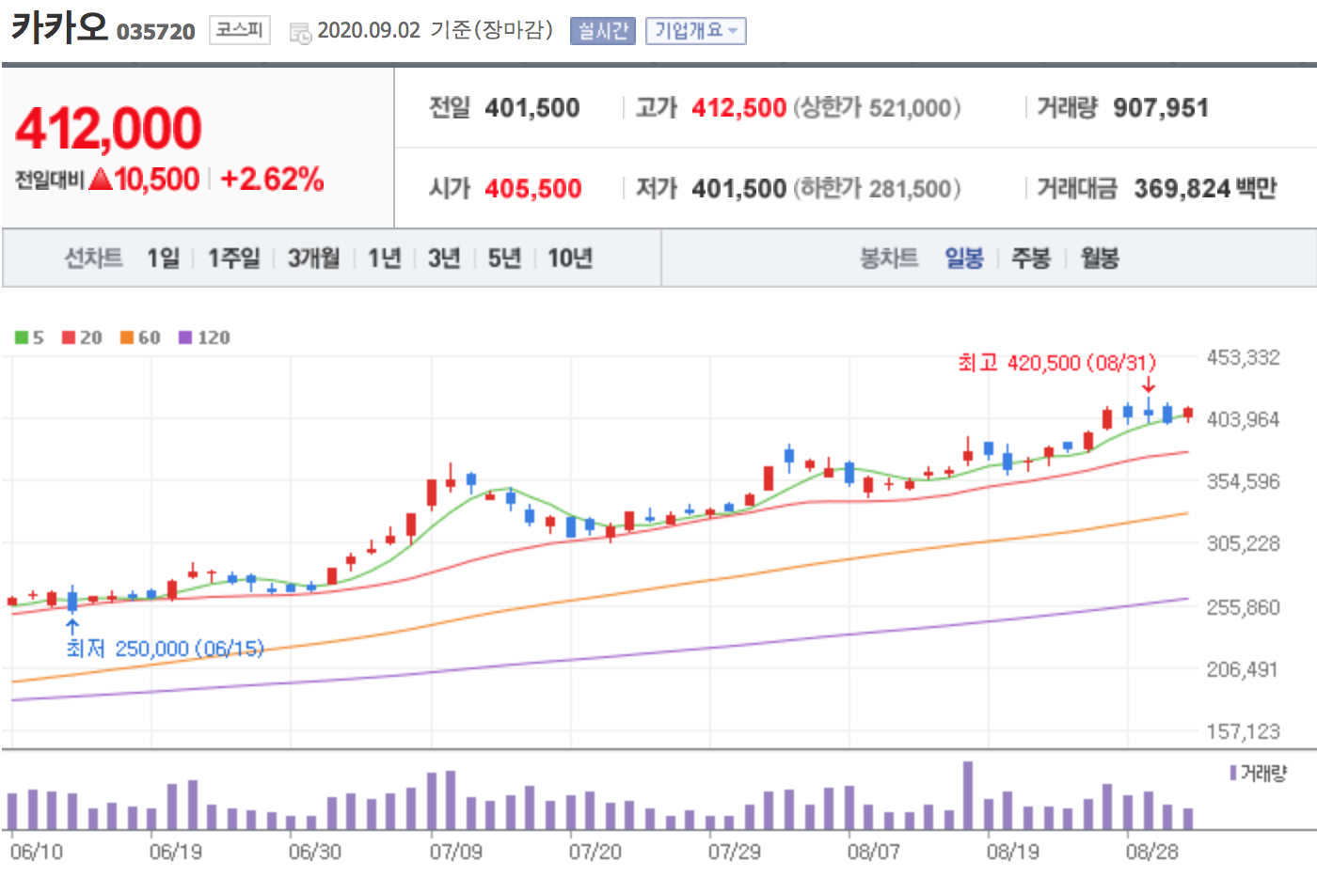Click the change percentage +2.62%
This screenshot has height=893, width=1317.
coord(272,179)
